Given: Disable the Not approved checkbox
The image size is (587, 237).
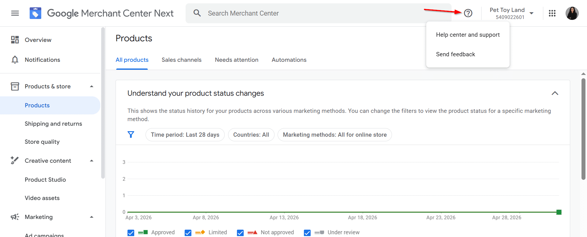Looking at the screenshot, I should [240, 233].
